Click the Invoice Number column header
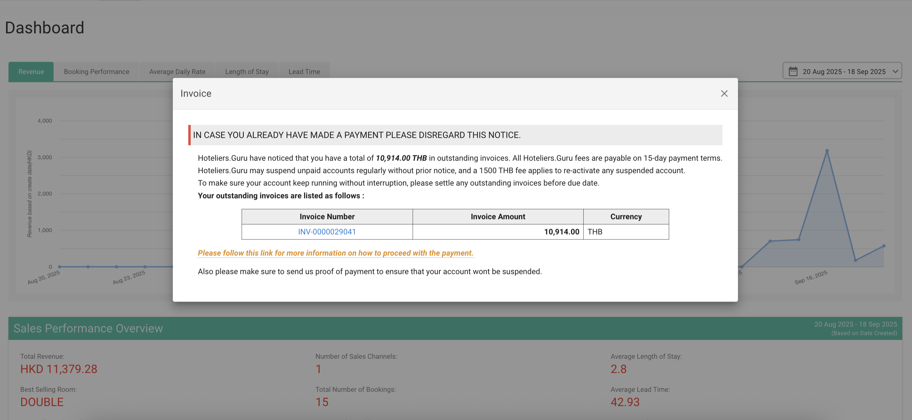The width and height of the screenshot is (912, 420). [x=327, y=217]
